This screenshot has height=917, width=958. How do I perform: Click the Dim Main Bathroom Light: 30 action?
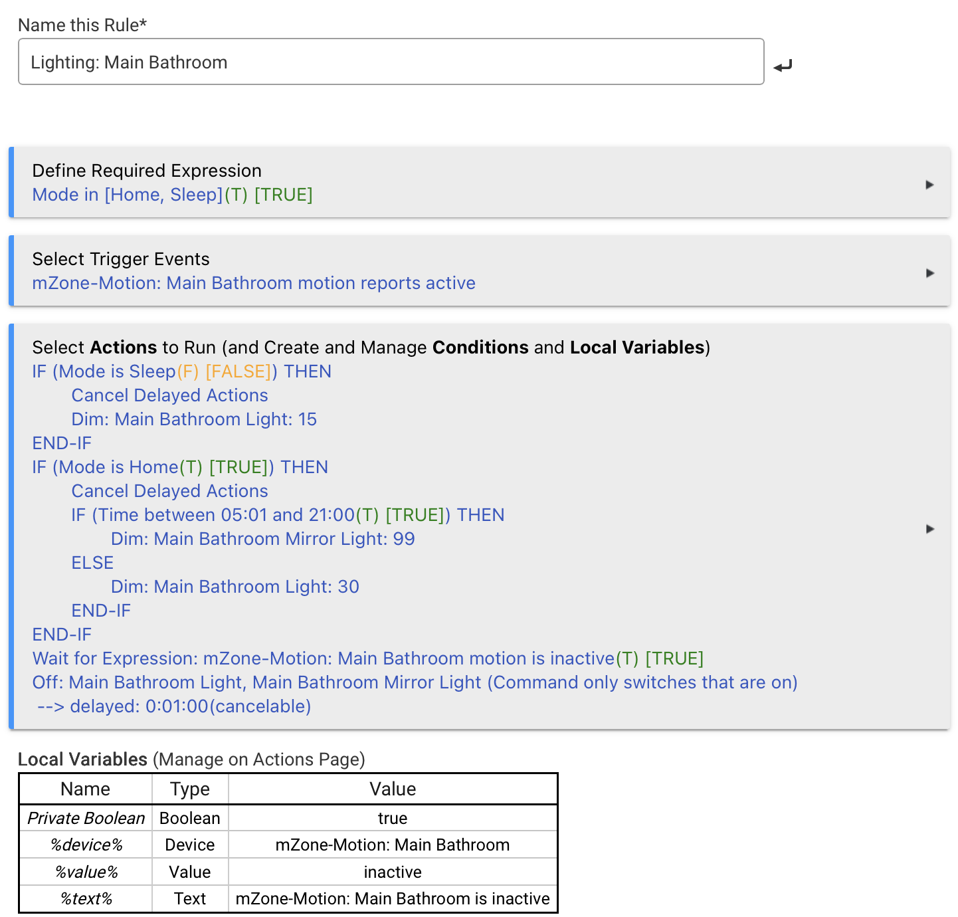tap(235, 587)
